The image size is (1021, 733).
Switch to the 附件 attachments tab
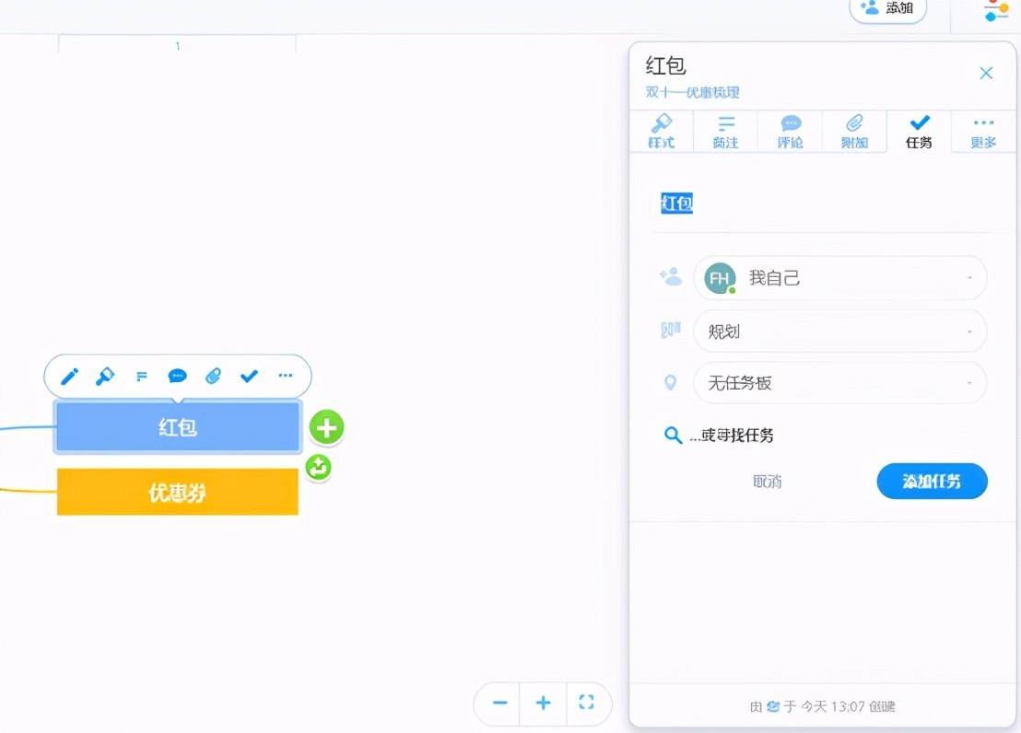click(x=854, y=132)
